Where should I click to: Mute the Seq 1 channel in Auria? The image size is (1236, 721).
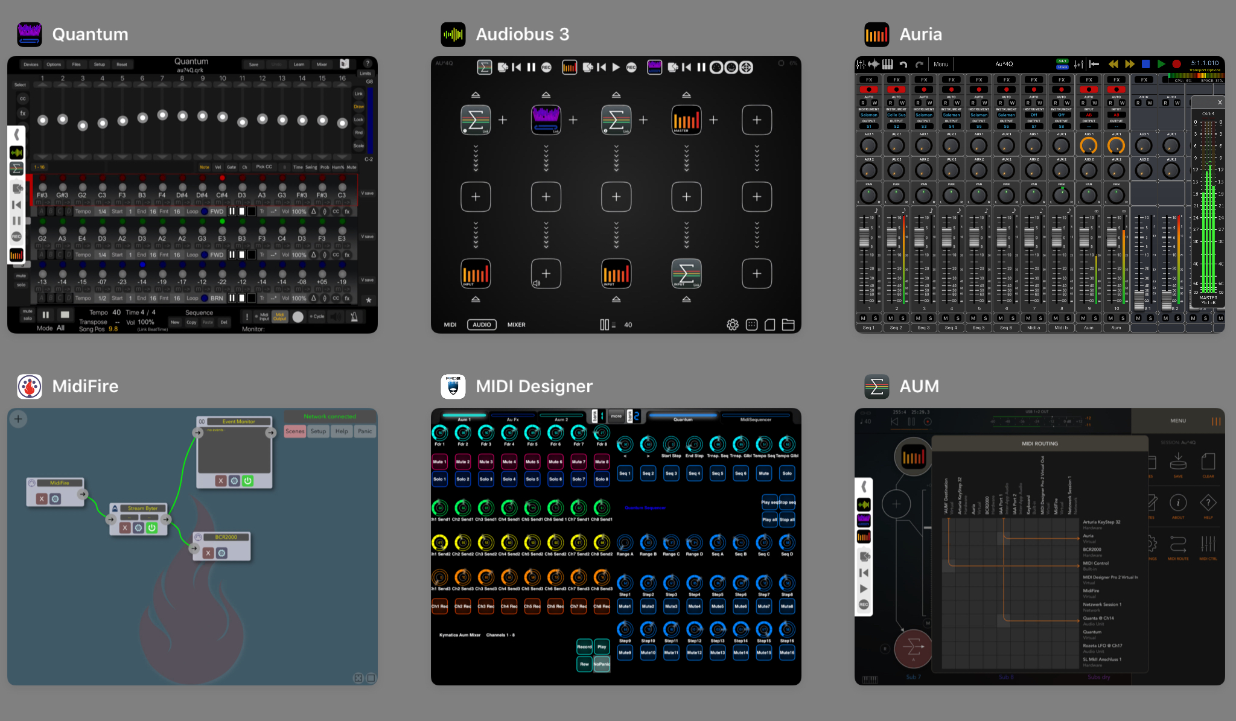pos(863,318)
